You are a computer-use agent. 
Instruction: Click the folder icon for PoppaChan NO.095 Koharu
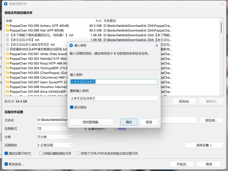(7, 26)
